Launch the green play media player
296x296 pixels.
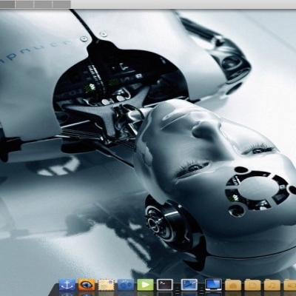145,285
